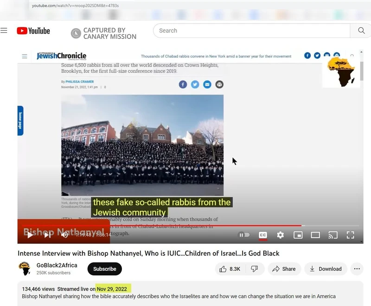Enter fullscreen mode

pos(351,235)
